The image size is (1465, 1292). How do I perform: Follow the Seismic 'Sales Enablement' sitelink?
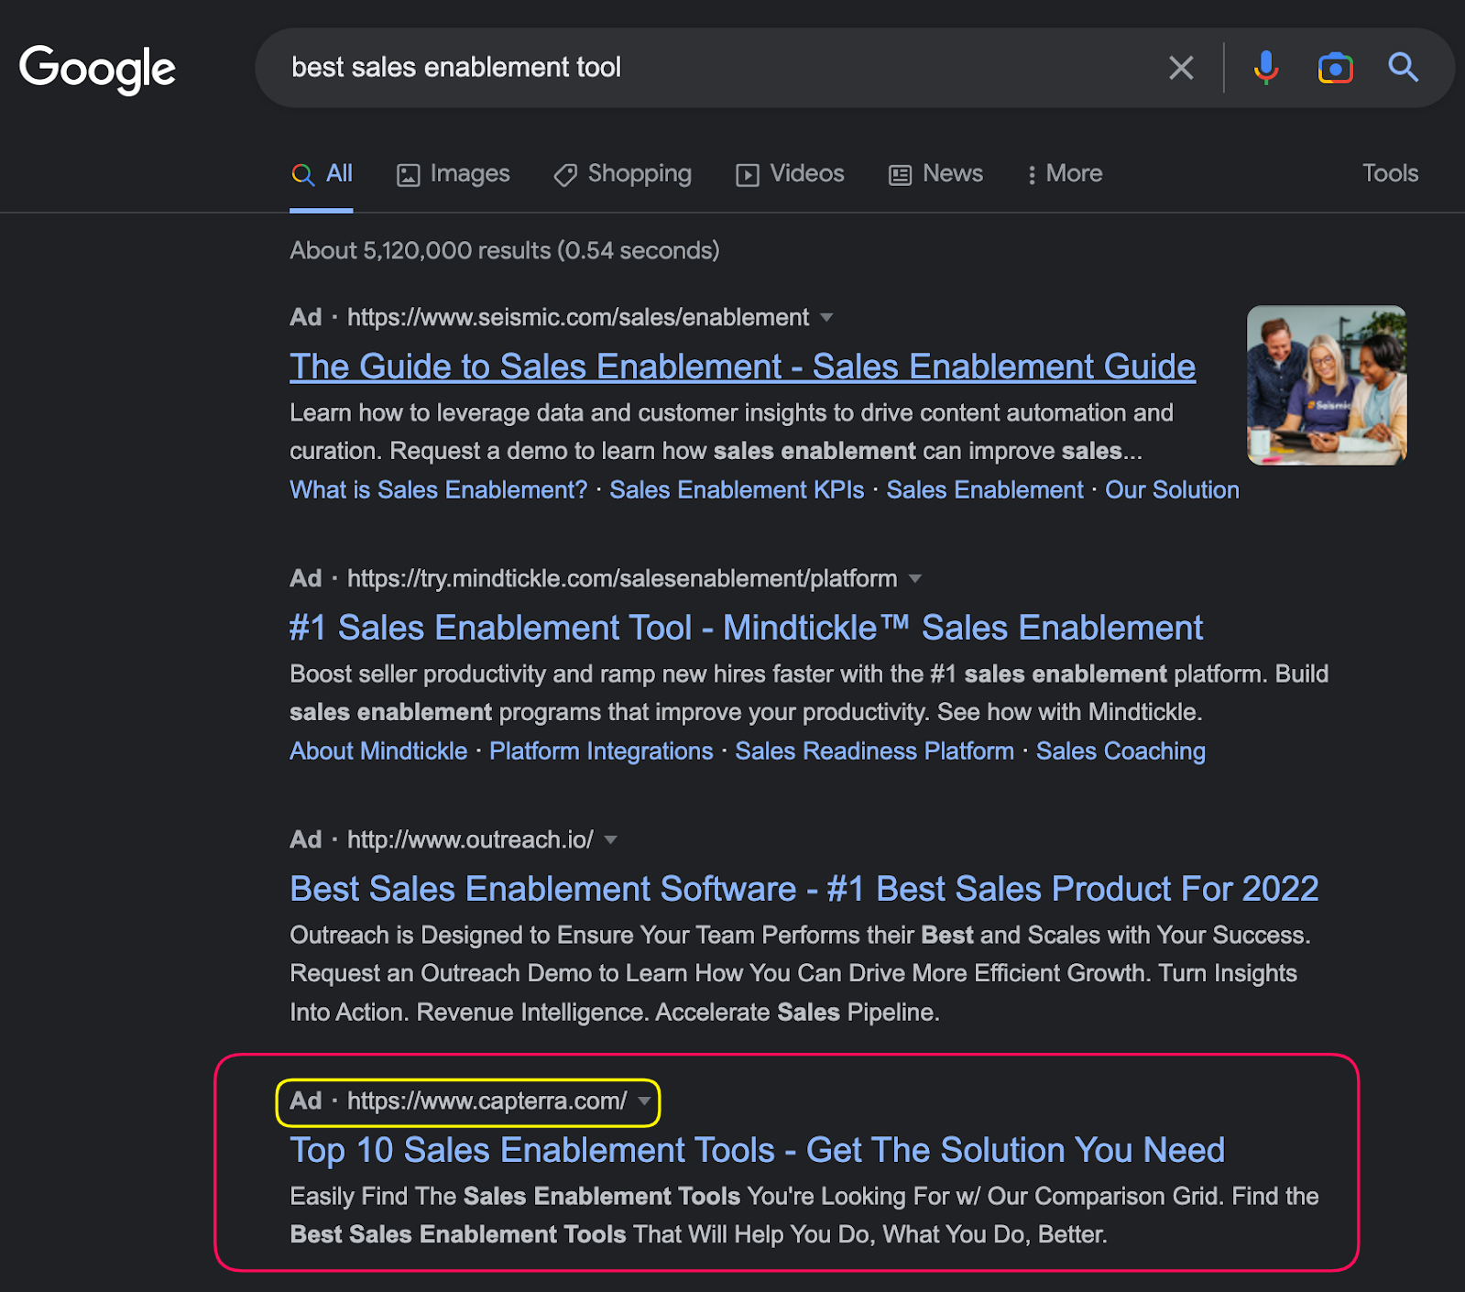click(985, 490)
